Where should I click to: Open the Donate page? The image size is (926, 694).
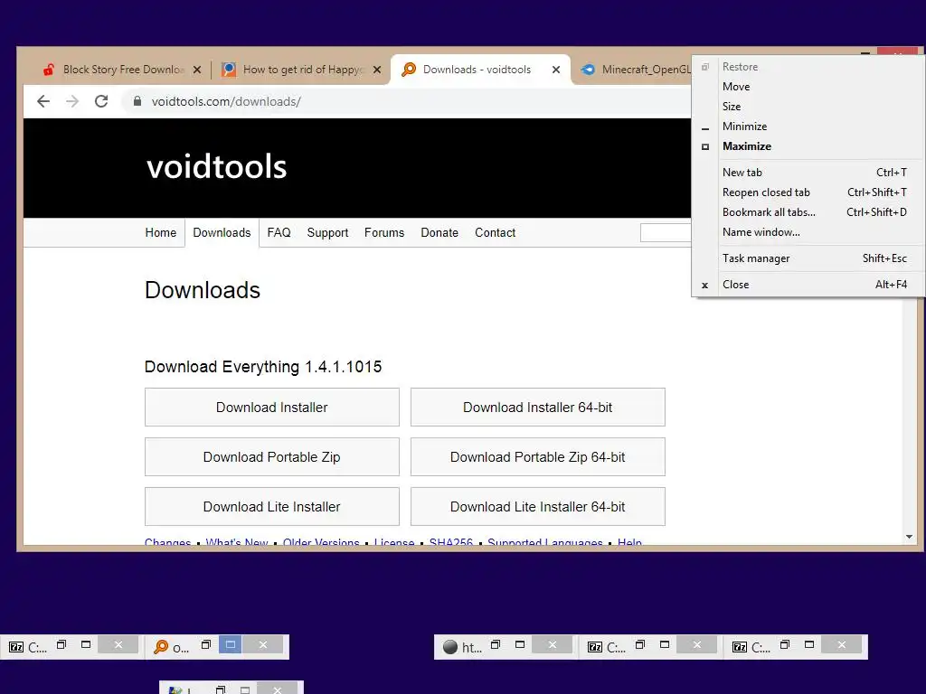(x=439, y=232)
